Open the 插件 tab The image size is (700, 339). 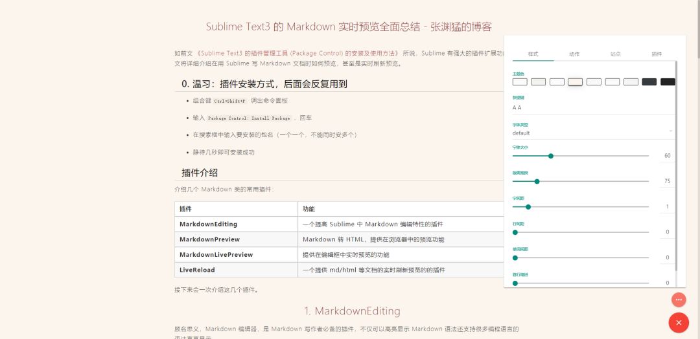657,54
